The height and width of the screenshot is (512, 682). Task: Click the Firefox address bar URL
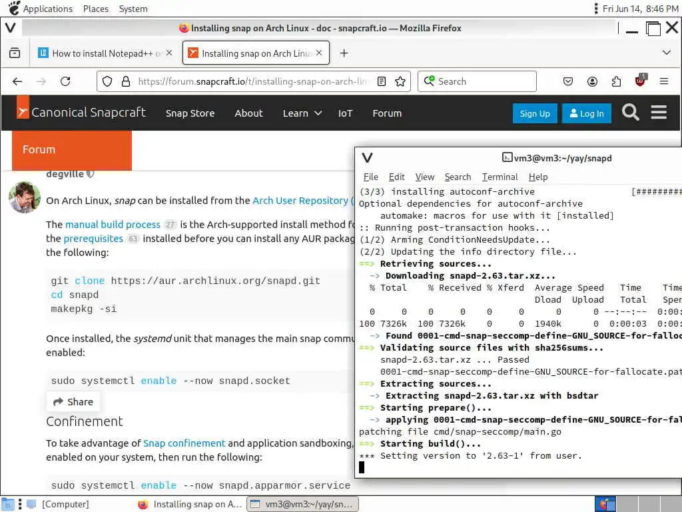[252, 81]
